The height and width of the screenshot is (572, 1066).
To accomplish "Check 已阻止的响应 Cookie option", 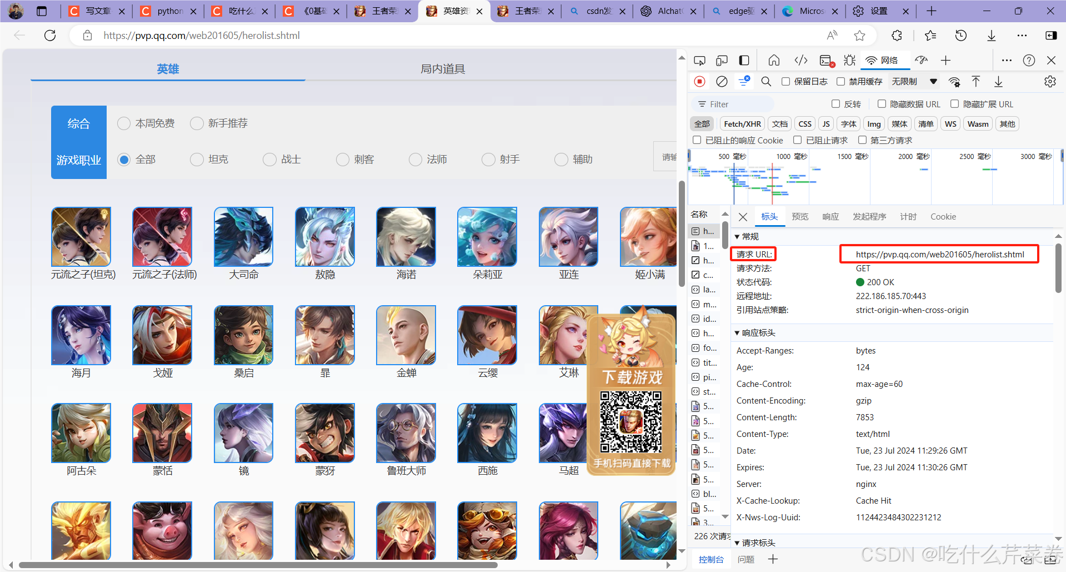I will coord(697,140).
